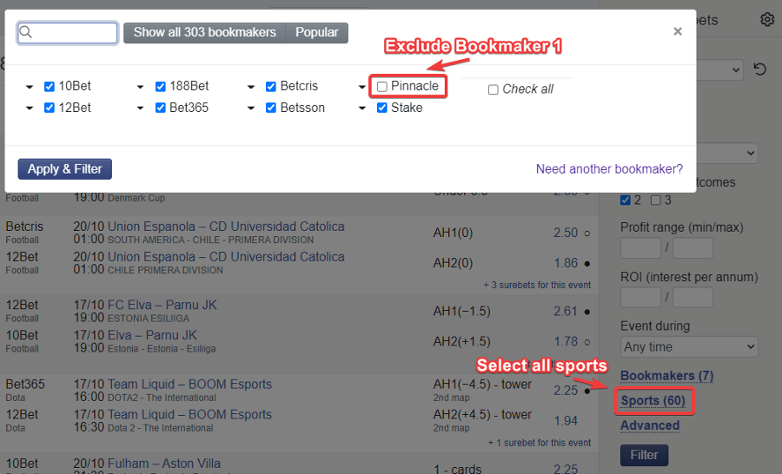Uncheck the 188Bet checkbox
The height and width of the screenshot is (474, 782).
pyautogui.click(x=160, y=87)
